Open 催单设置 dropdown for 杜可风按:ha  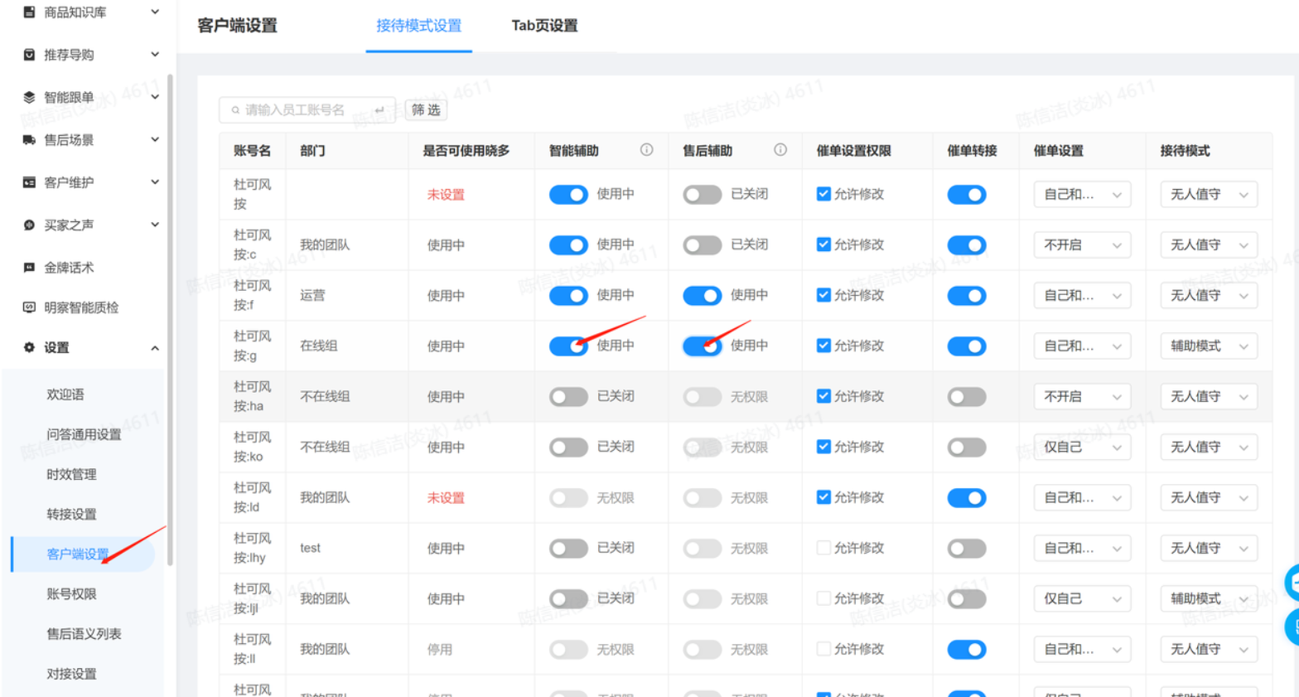pyautogui.click(x=1082, y=397)
